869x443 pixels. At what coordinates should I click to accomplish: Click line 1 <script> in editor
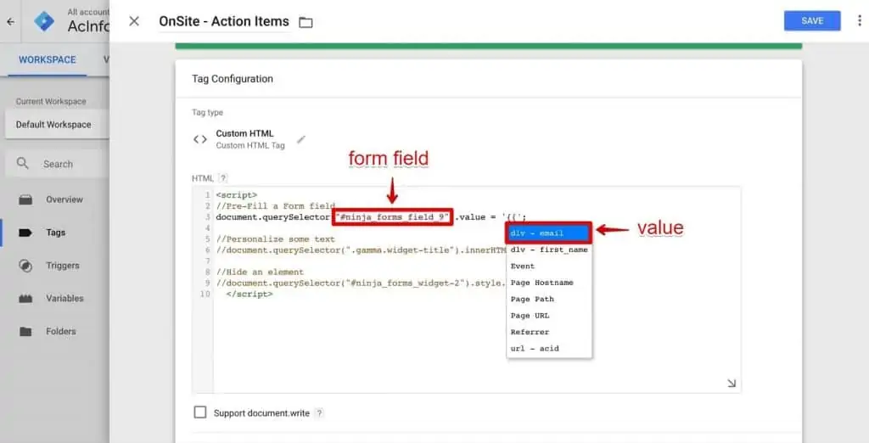pyautogui.click(x=237, y=195)
